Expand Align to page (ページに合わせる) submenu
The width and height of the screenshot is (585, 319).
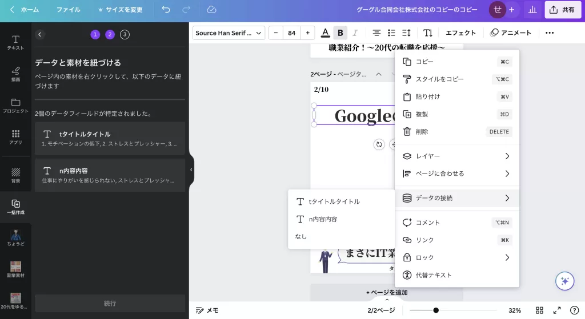point(457,173)
